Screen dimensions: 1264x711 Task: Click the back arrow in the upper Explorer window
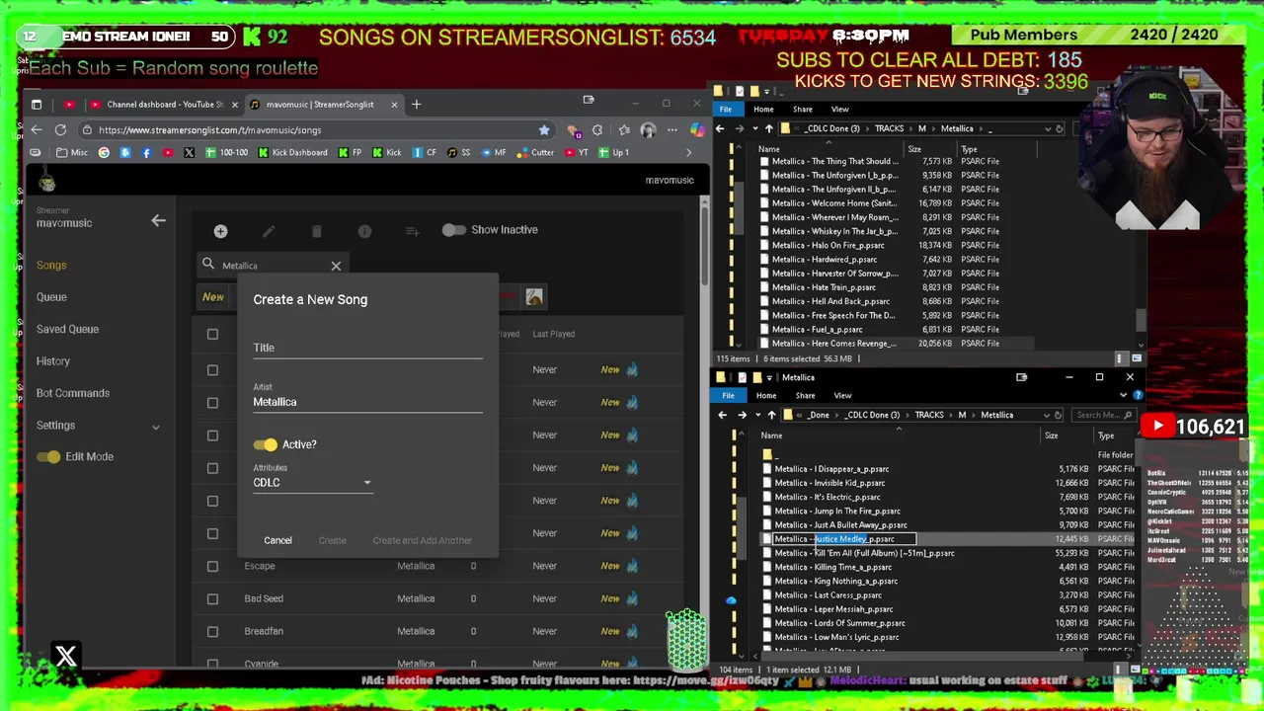[720, 128]
